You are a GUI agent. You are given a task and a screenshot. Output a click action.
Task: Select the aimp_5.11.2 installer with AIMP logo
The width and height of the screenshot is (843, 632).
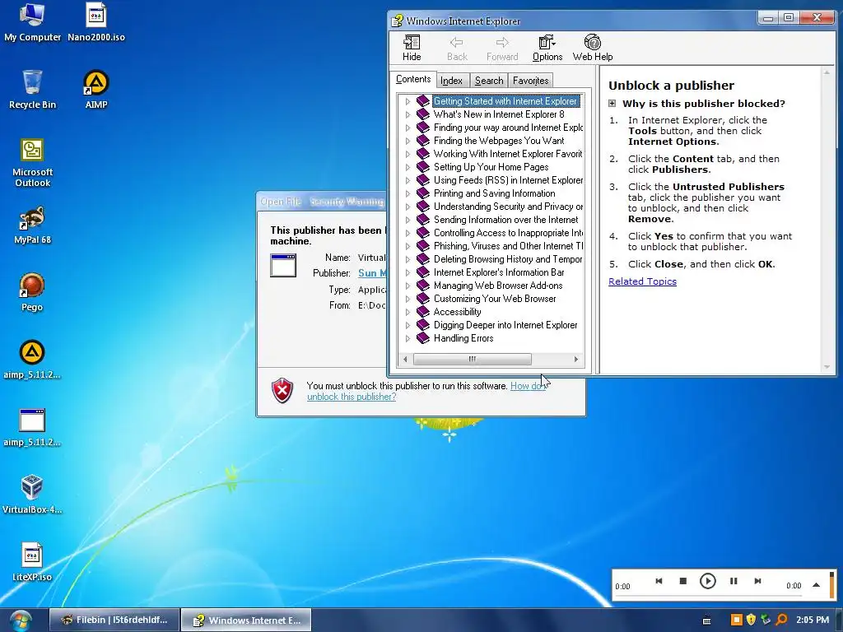pos(32,360)
